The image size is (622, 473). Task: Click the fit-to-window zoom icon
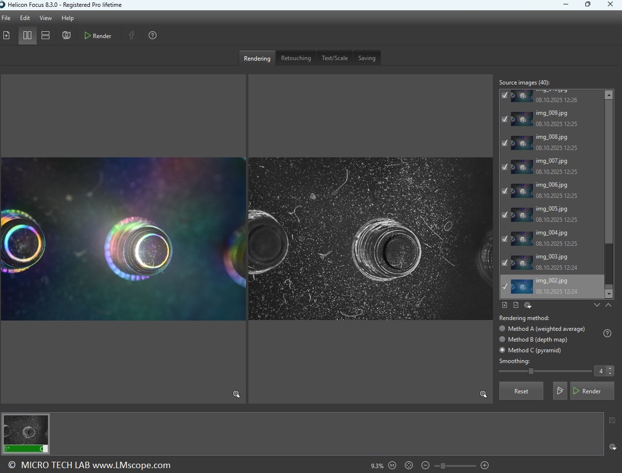[409, 465]
